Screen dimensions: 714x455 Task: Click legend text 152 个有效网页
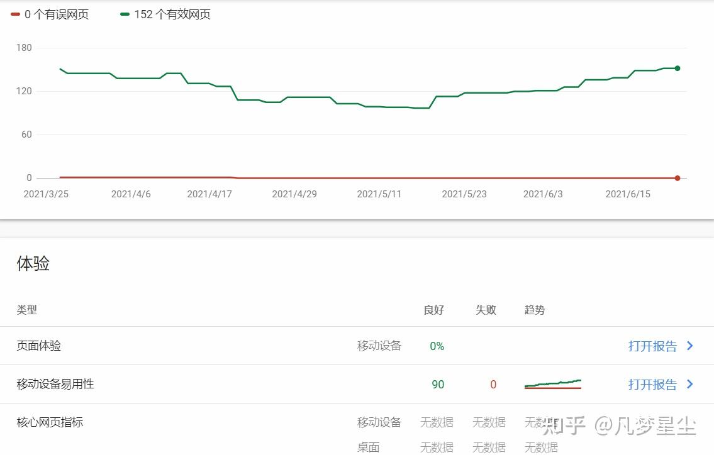tap(172, 14)
